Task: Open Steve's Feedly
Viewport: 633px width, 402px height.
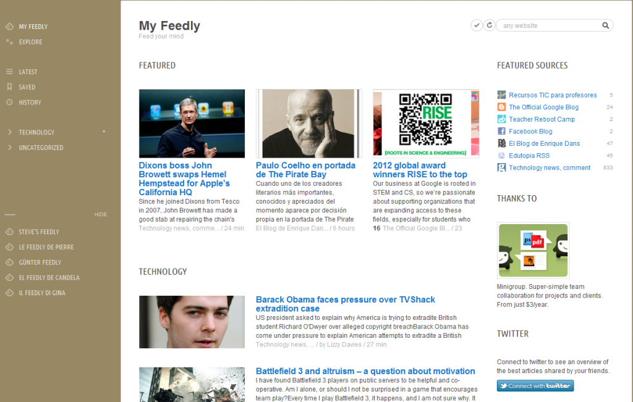Action: click(x=39, y=232)
